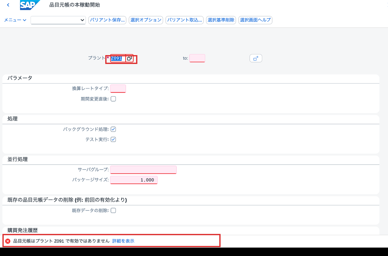Enable 既存データの削除 checkbox

point(113,211)
